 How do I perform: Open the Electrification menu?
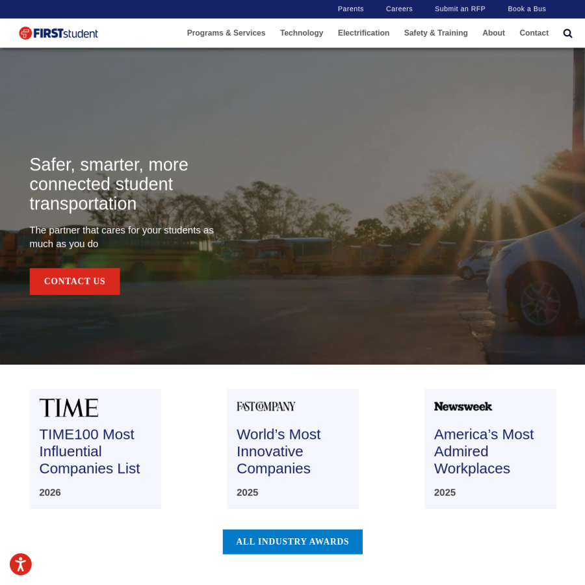click(x=363, y=33)
